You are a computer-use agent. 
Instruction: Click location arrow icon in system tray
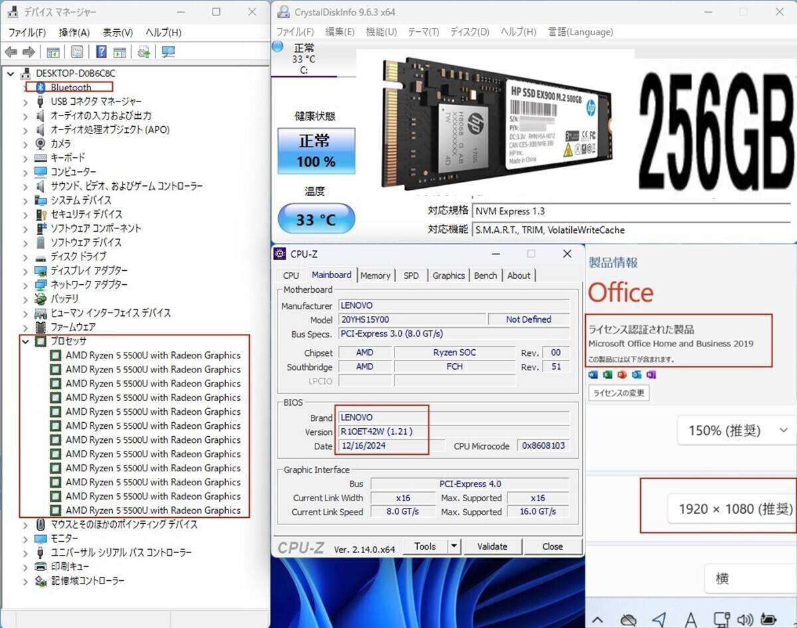click(x=659, y=619)
